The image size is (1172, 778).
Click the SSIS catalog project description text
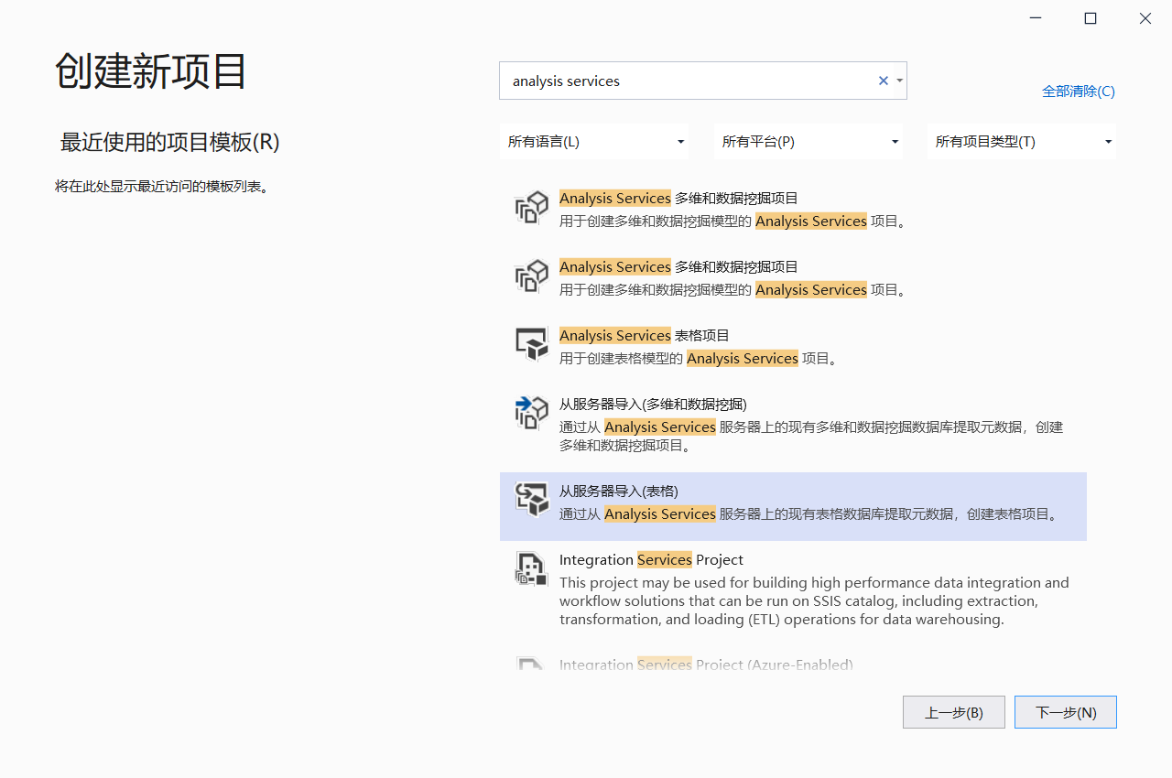[x=814, y=601]
